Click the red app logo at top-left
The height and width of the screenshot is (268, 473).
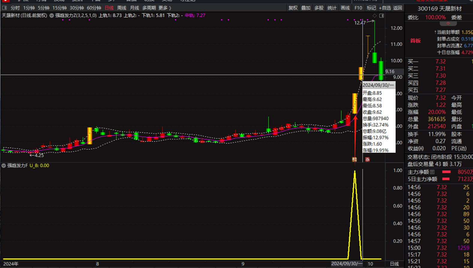[x=5, y=1]
